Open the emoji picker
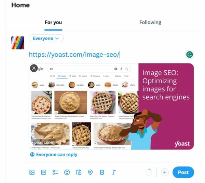 click(x=67, y=172)
